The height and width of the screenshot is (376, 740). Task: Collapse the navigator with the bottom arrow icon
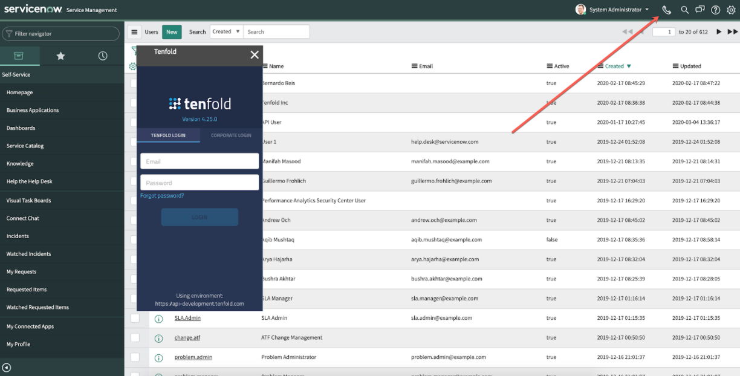pos(7,367)
